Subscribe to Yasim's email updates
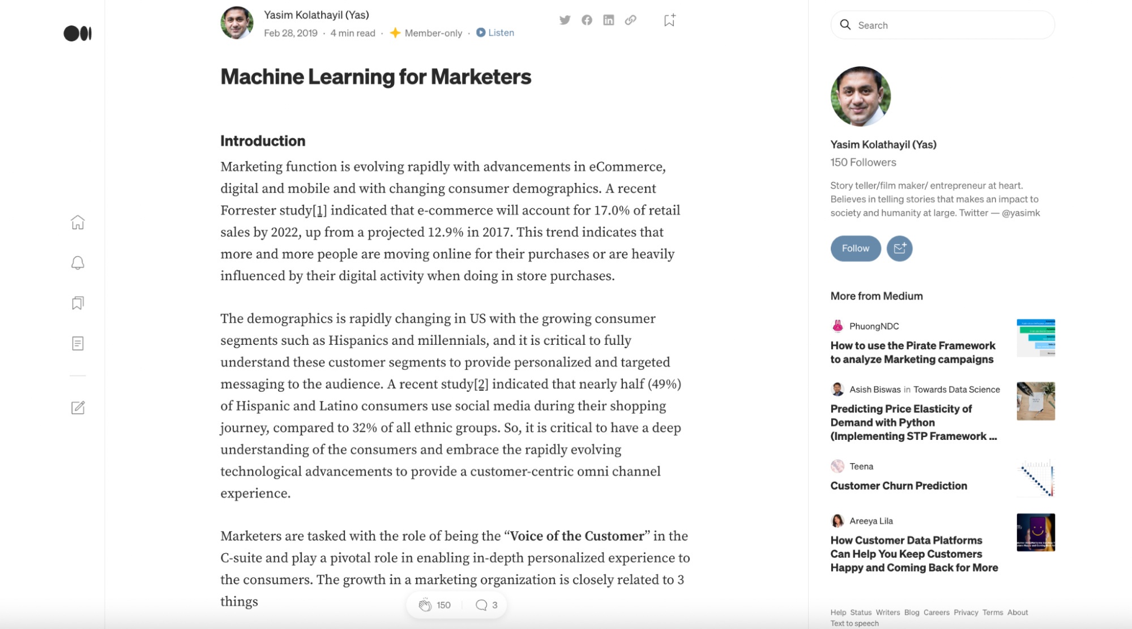 pos(899,248)
